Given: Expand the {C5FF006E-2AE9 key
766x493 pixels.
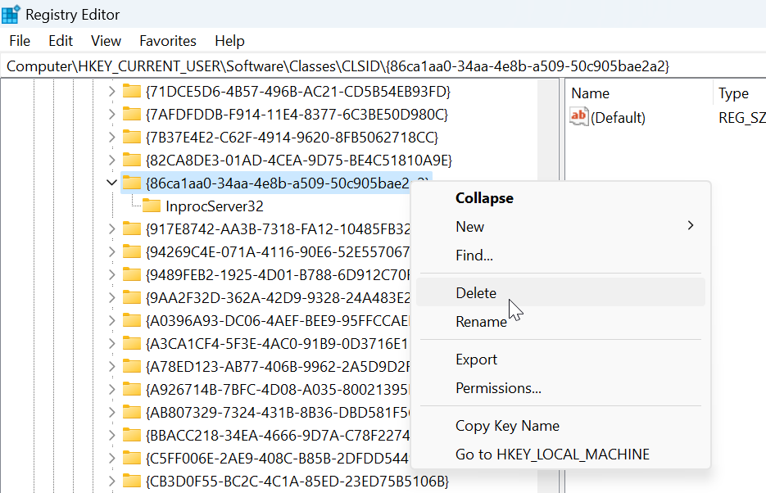Looking at the screenshot, I should tap(112, 459).
